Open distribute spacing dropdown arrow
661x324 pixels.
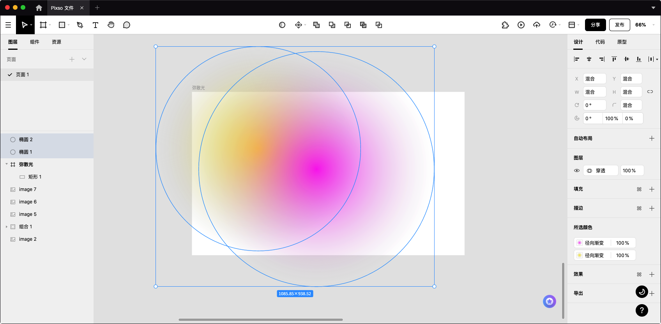657,60
